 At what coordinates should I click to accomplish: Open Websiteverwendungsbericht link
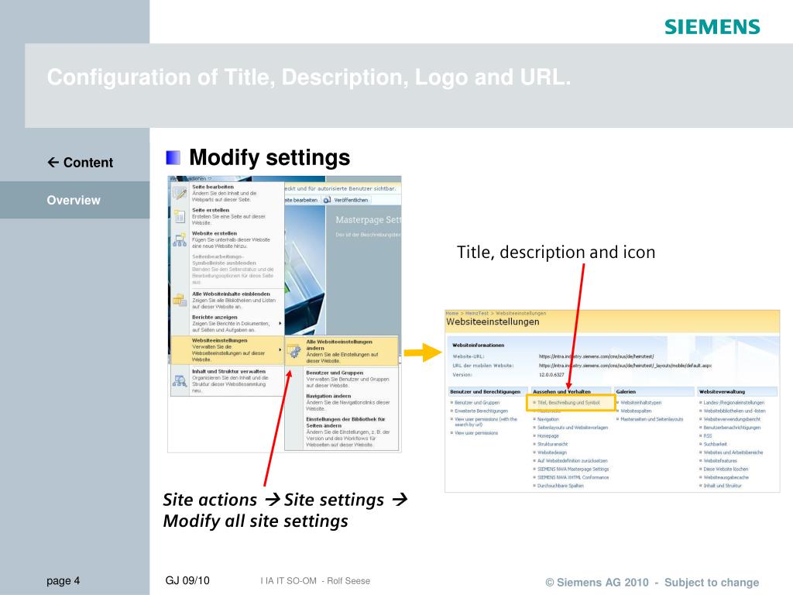click(732, 419)
